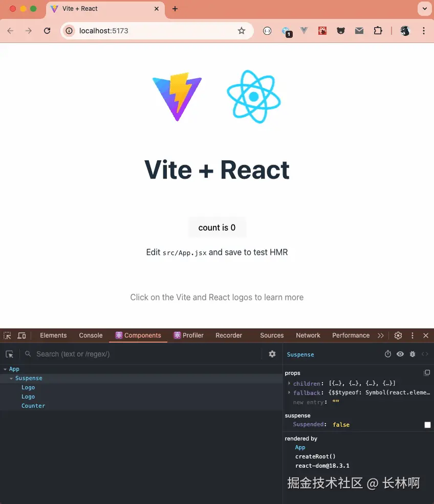Open DevTools customize three-dot menu
Image resolution: width=434 pixels, height=504 pixels.
pos(413,336)
